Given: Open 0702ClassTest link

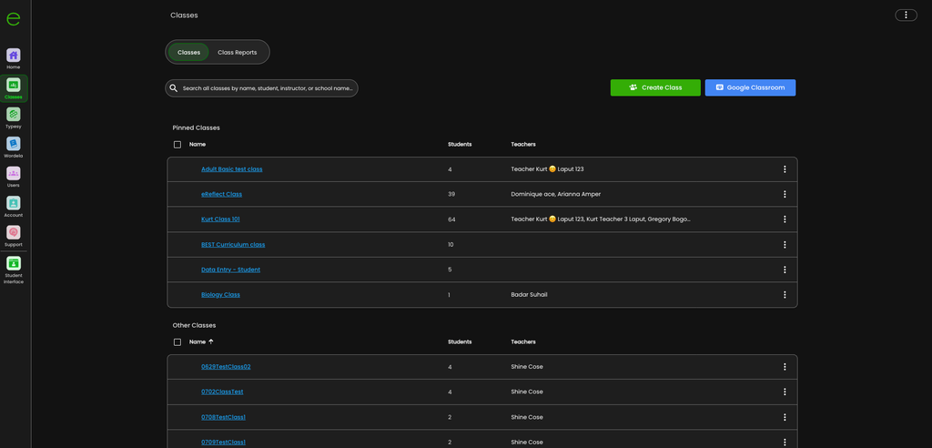Looking at the screenshot, I should coord(222,392).
